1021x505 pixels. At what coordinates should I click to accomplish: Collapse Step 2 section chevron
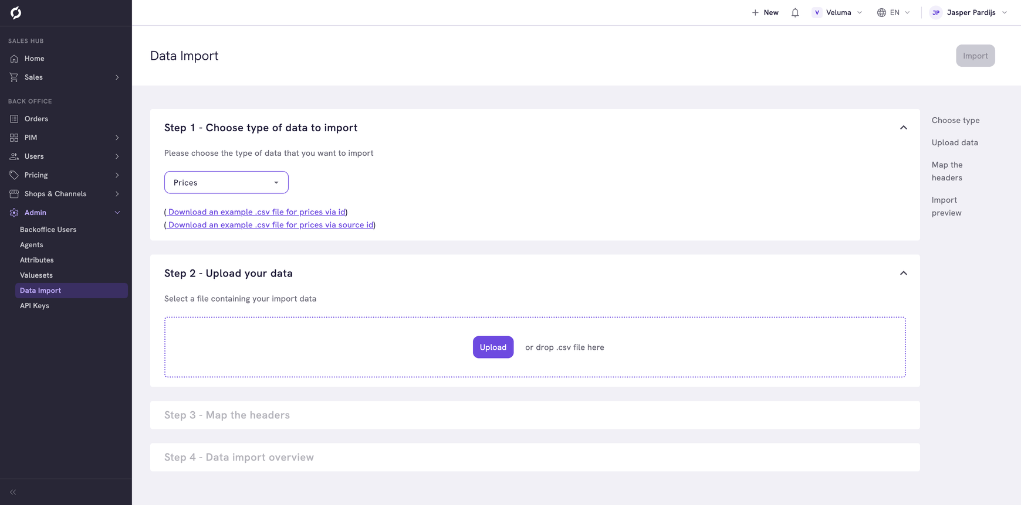[904, 273]
